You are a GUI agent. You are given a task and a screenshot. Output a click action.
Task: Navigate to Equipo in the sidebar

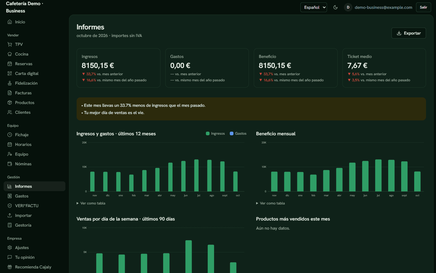coord(35,154)
